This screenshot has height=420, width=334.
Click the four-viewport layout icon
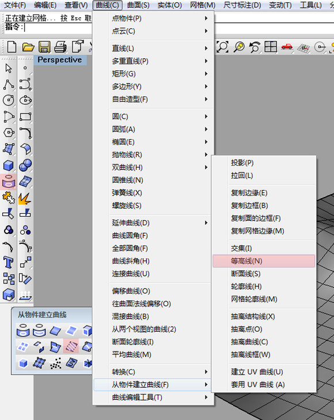[270, 47]
